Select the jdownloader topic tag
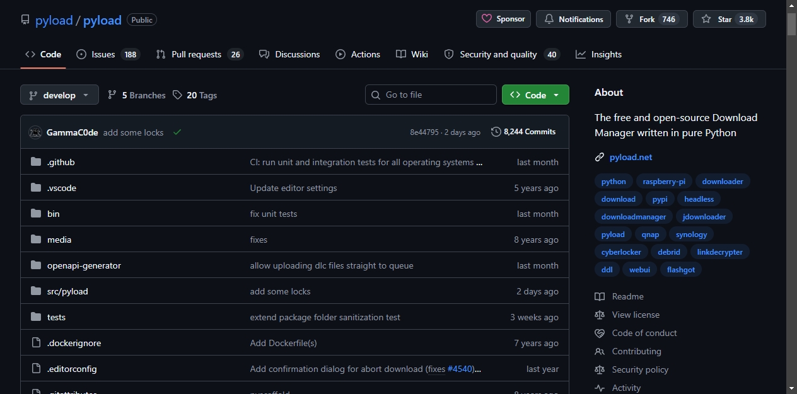 704,217
